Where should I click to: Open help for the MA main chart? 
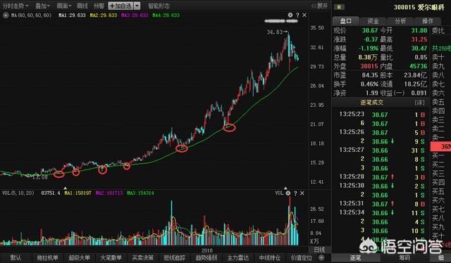click(297, 15)
